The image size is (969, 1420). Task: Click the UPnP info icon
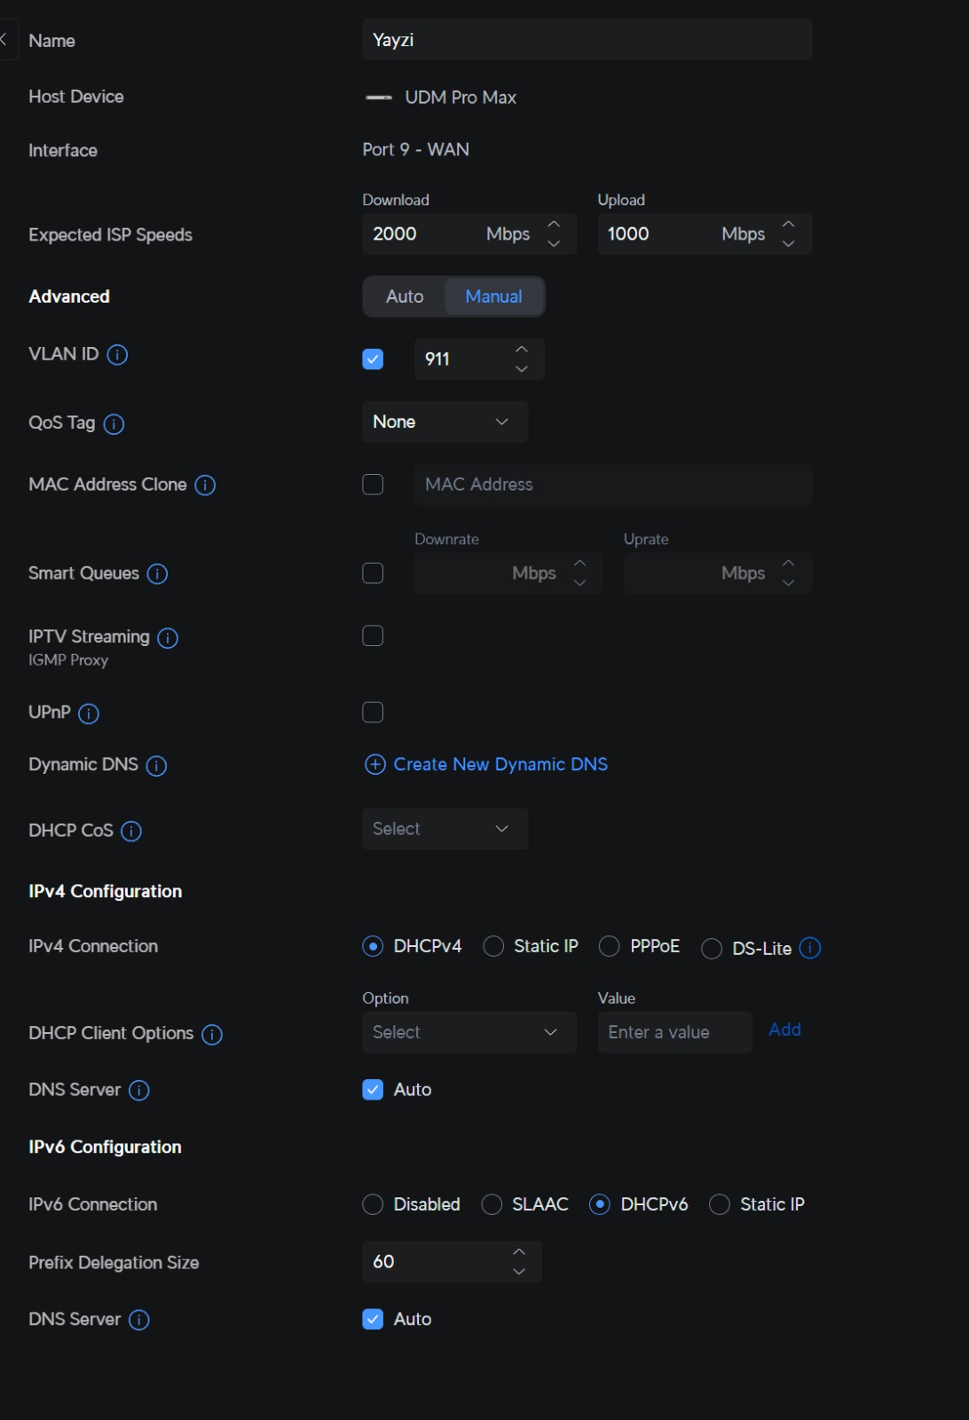(89, 714)
